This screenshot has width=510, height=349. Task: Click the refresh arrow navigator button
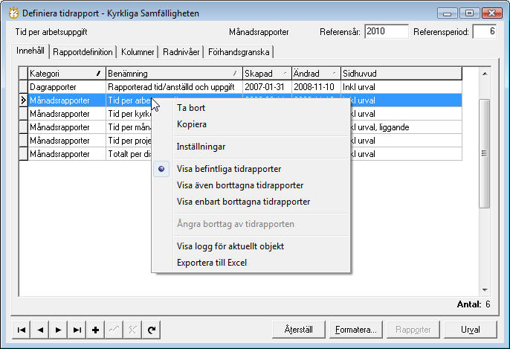tap(151, 330)
